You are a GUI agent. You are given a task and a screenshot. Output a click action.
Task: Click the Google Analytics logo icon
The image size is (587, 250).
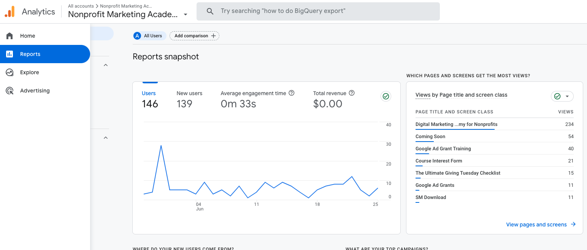point(10,12)
